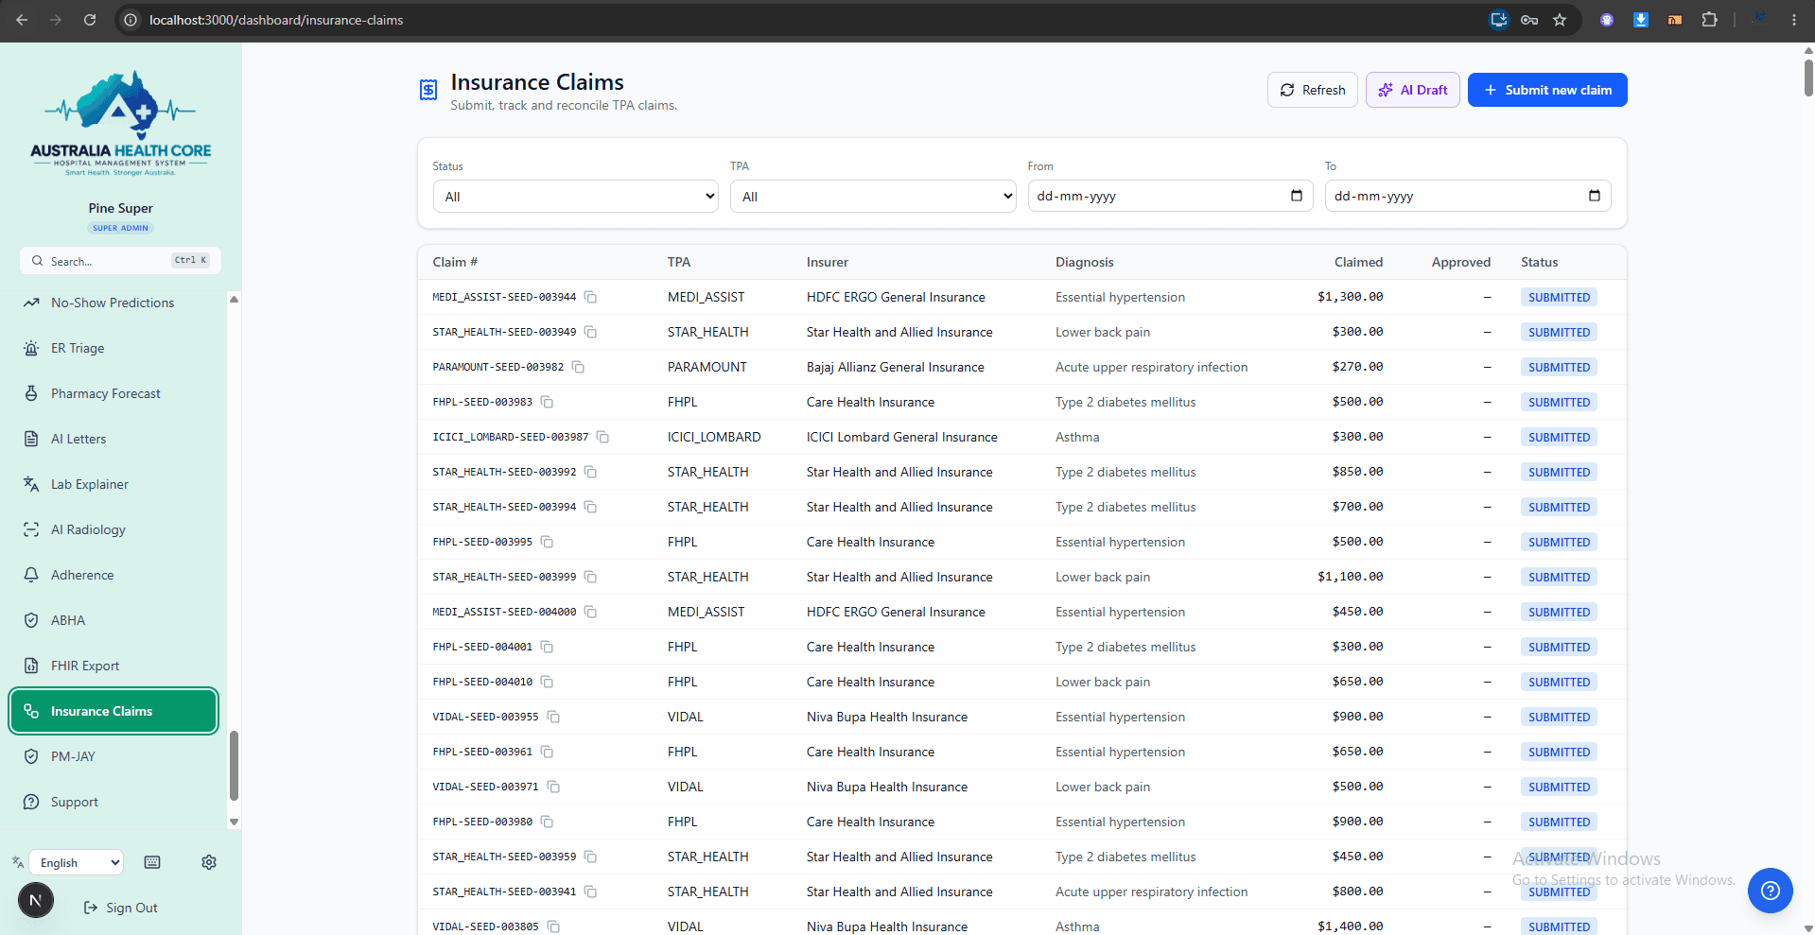Open the browser extensions puzzle icon
The height and width of the screenshot is (935, 1815).
[x=1709, y=20]
